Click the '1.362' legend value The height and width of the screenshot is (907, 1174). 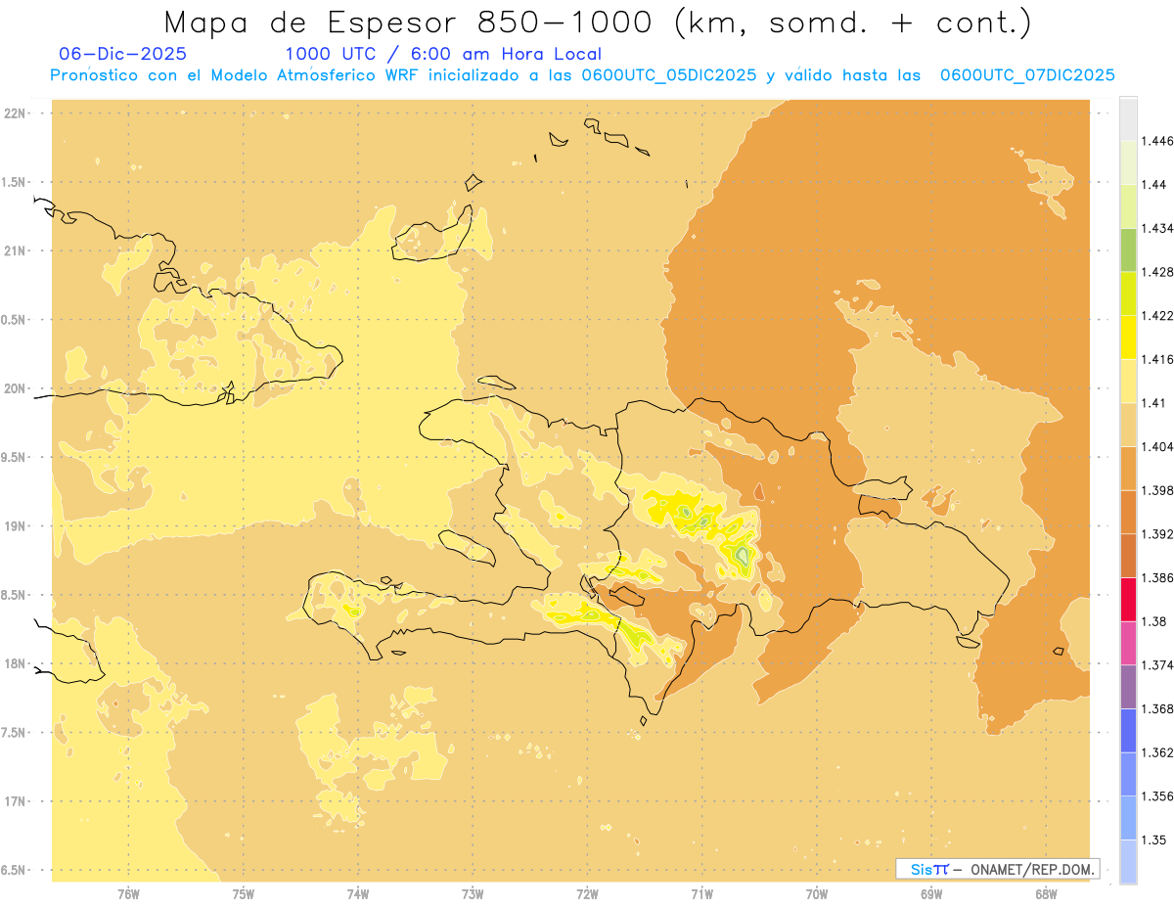(x=1156, y=752)
